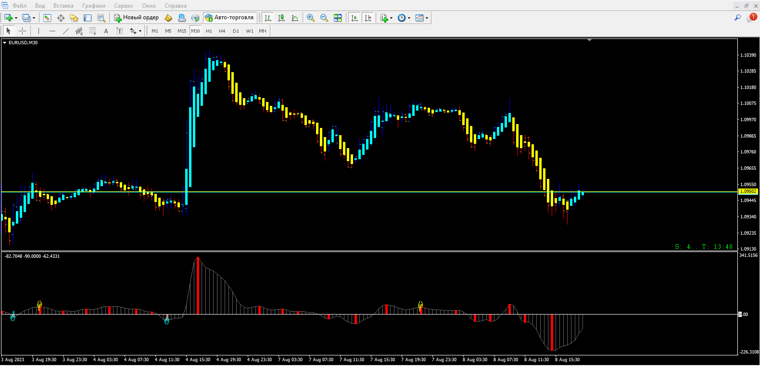Select the trendline drawing tool

point(66,31)
